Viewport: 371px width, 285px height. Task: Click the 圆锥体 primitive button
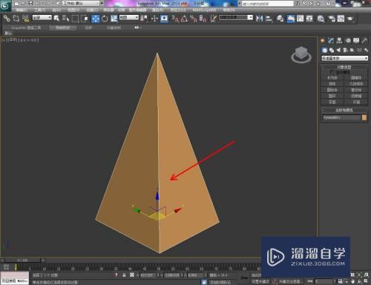click(x=356, y=78)
